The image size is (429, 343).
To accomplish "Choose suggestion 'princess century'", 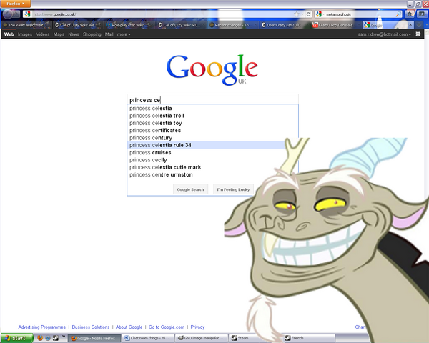I will (212, 138).
